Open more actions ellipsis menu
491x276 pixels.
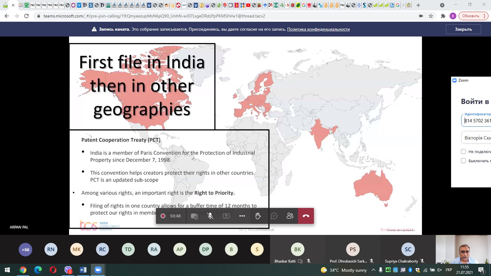(242, 216)
